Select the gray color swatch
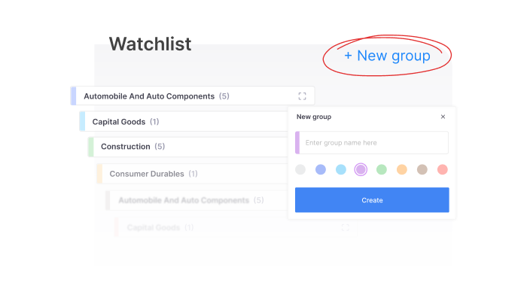The height and width of the screenshot is (301, 527). point(300,170)
